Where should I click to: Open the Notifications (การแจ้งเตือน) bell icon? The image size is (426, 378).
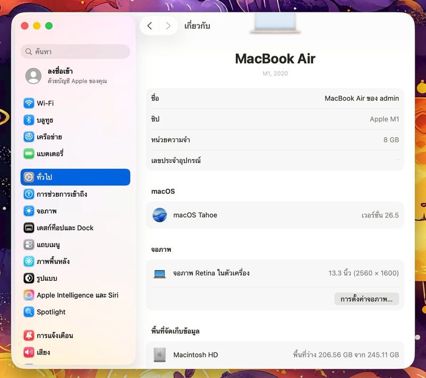click(x=28, y=335)
